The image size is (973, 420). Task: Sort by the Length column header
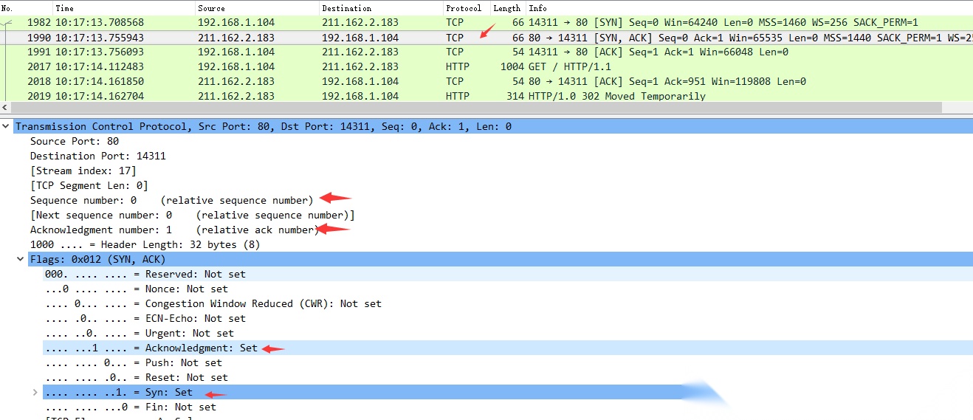[507, 8]
